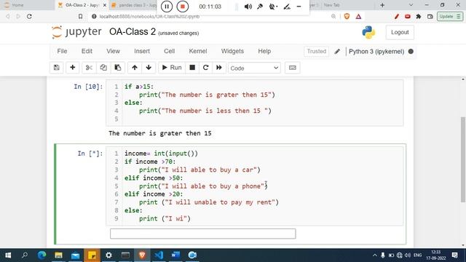Paste cells below icon

[118, 68]
